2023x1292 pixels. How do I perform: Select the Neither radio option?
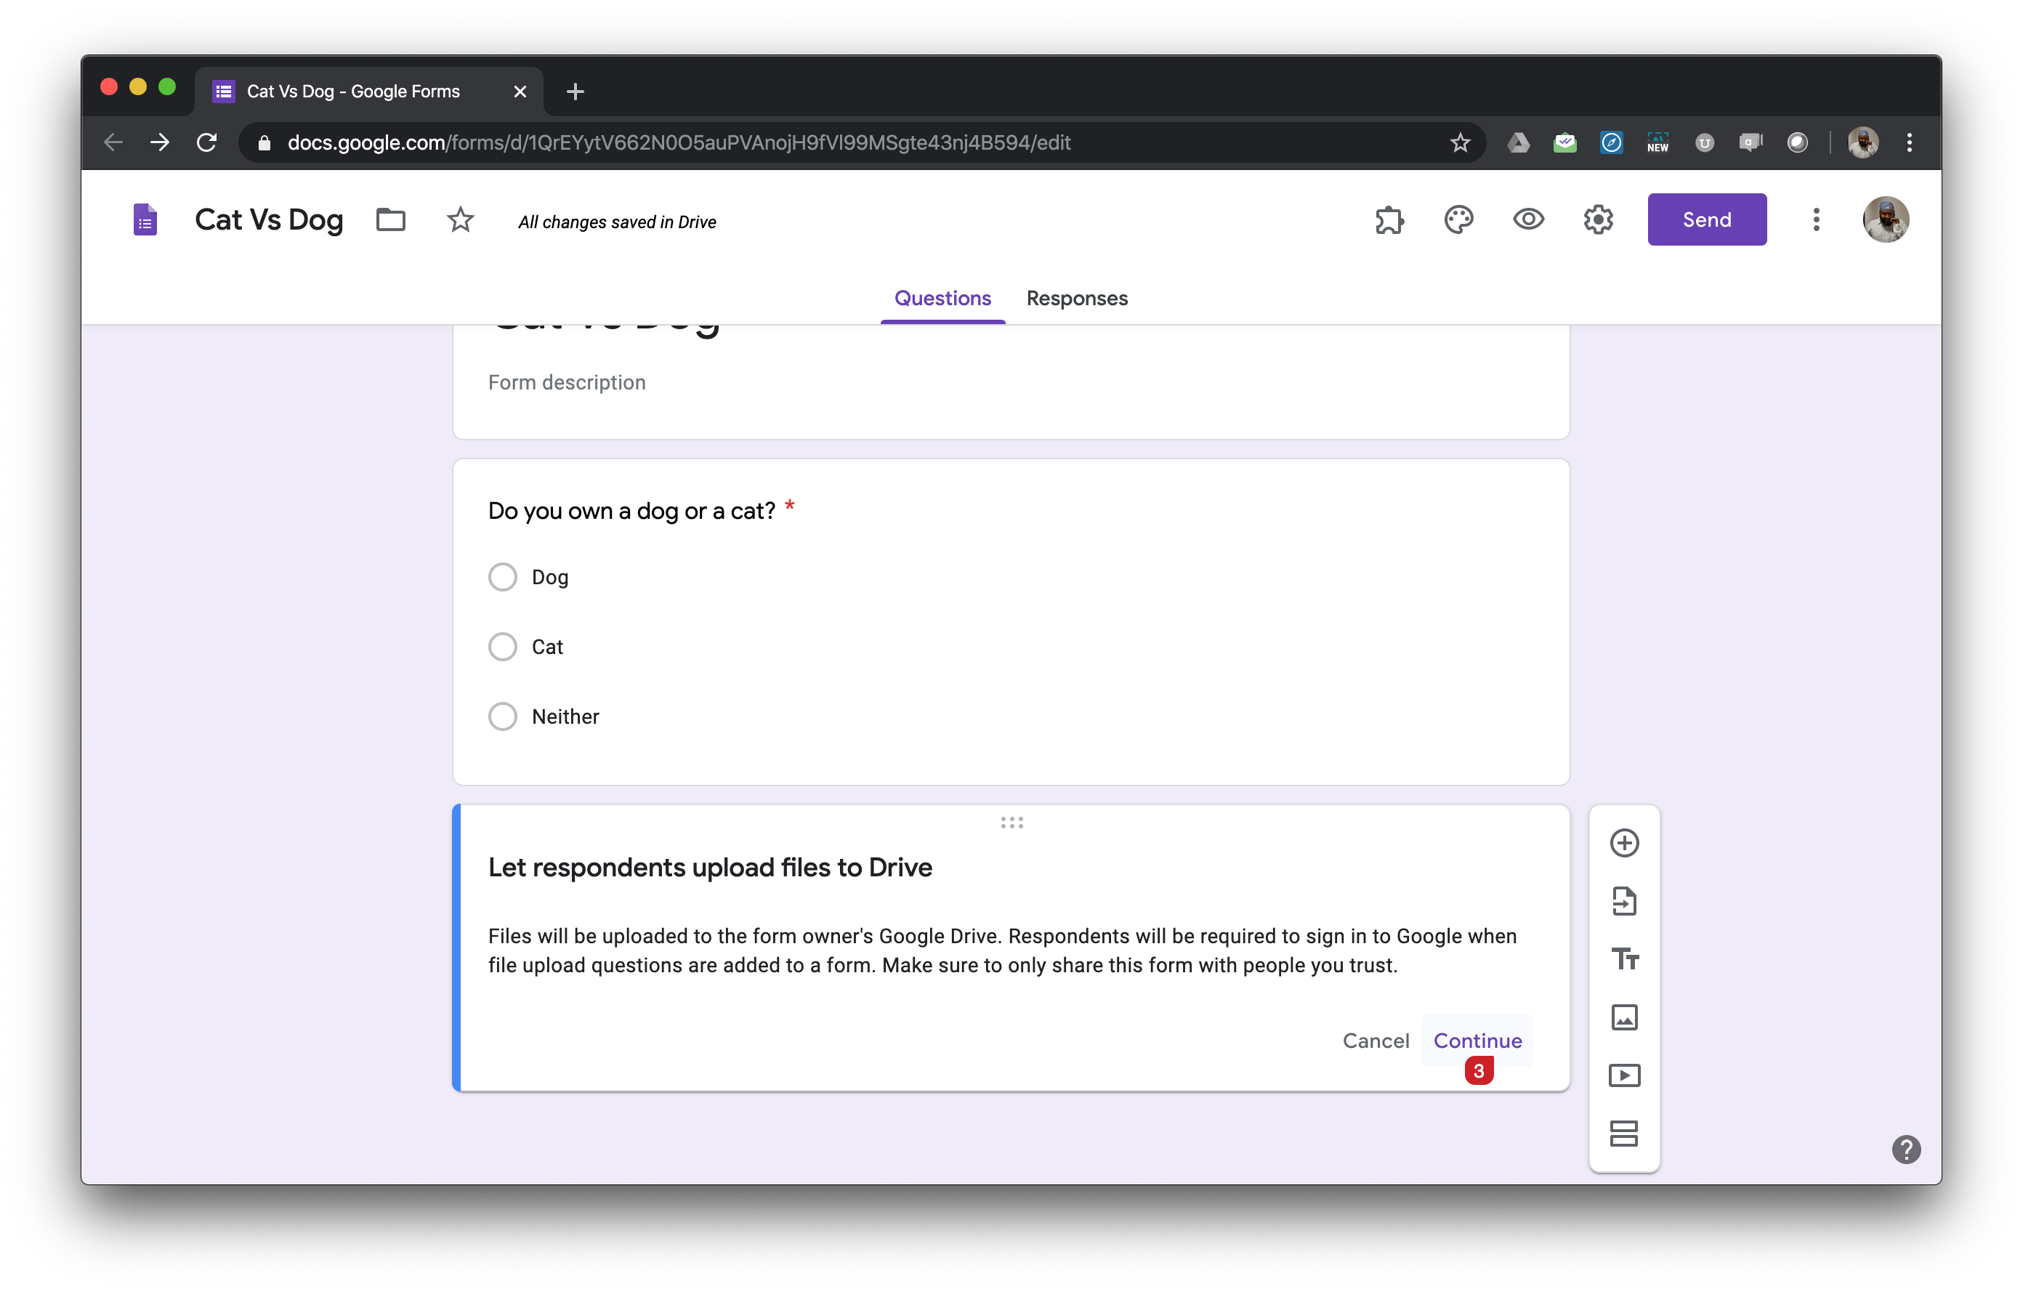pos(502,716)
